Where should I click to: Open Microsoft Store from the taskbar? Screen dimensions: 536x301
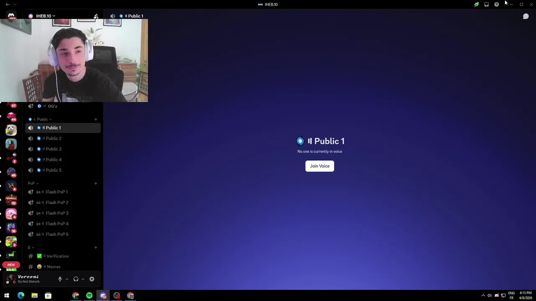48,296
